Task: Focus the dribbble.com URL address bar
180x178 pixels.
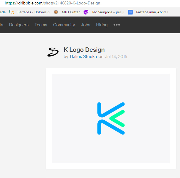Action: 89,3
